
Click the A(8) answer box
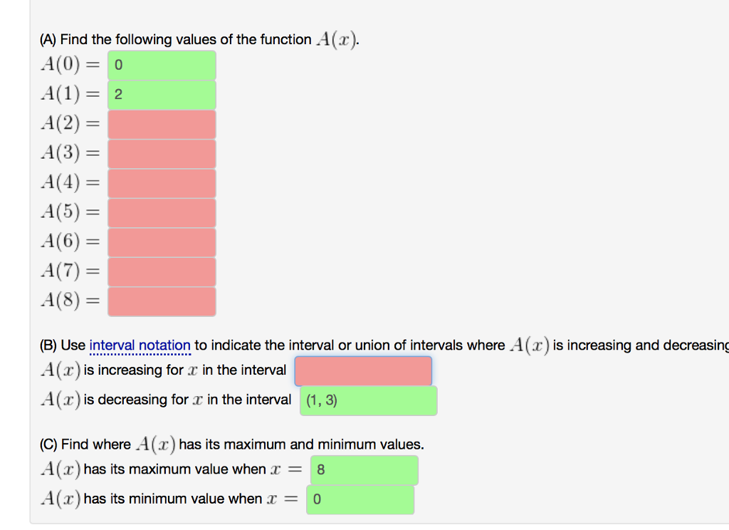click(161, 301)
